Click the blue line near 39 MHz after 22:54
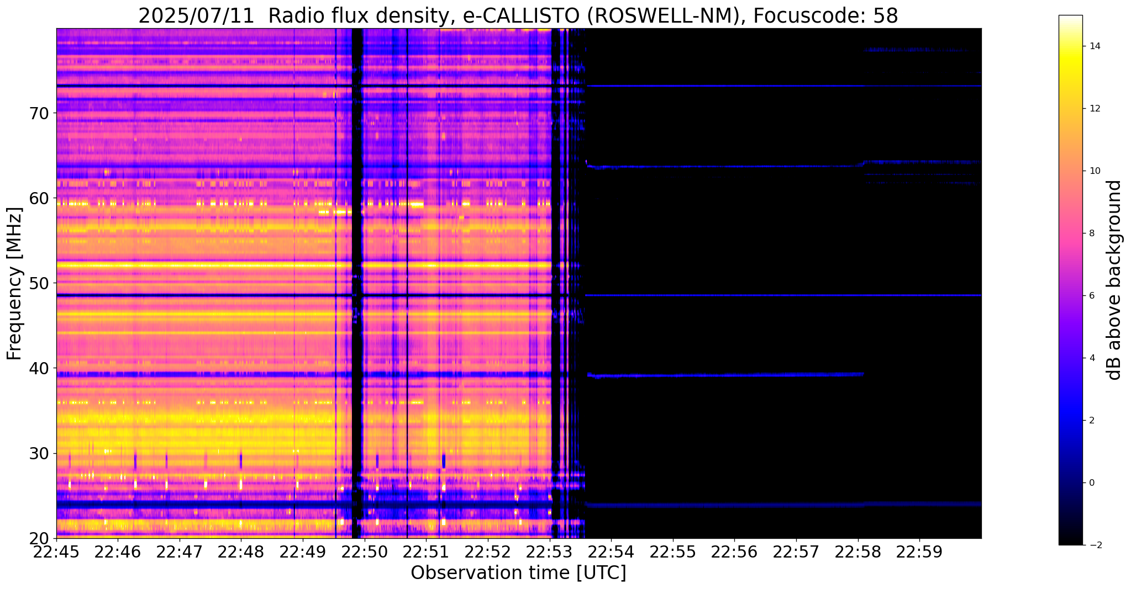This screenshot has width=1131, height=589. (x=724, y=375)
